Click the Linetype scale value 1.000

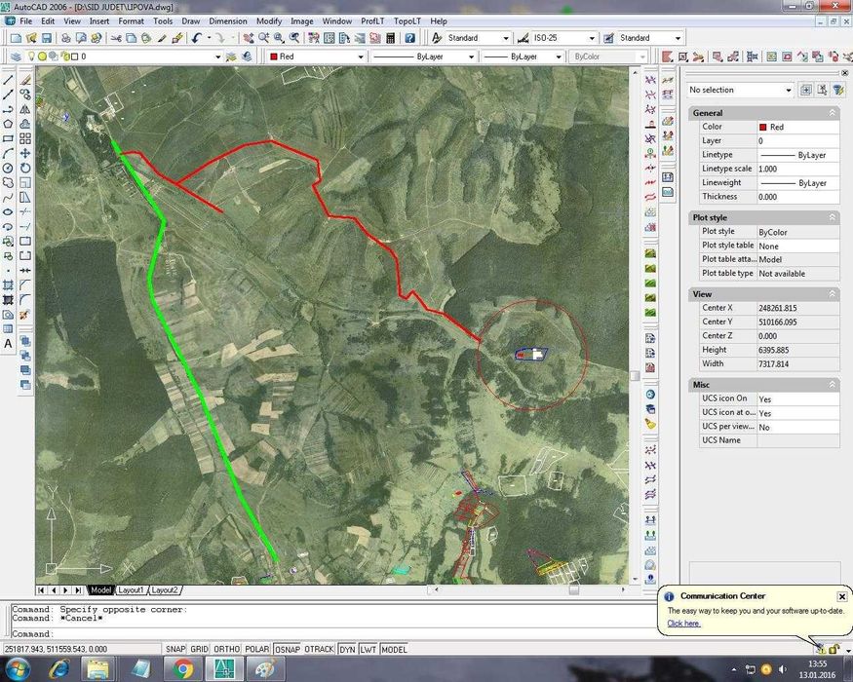coord(797,170)
